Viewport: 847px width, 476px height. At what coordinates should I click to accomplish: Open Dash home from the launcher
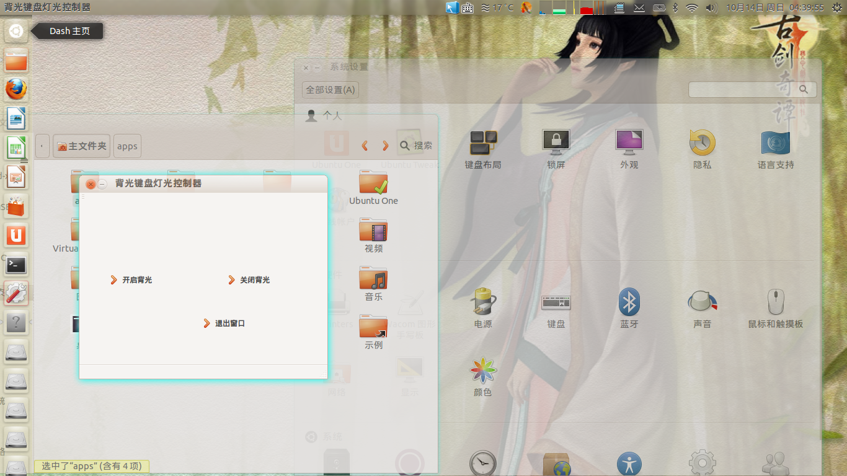[x=16, y=31]
